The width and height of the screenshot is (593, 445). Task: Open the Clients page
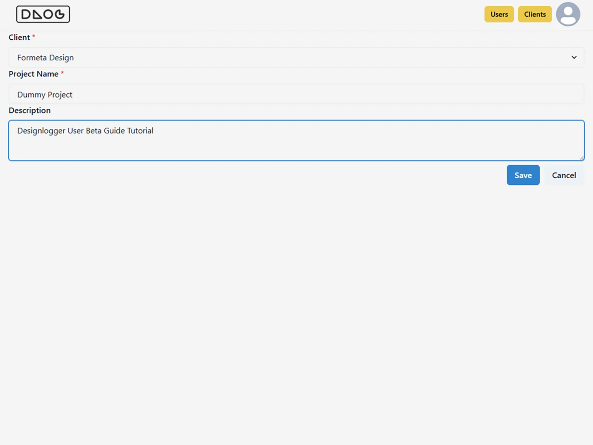(x=534, y=14)
